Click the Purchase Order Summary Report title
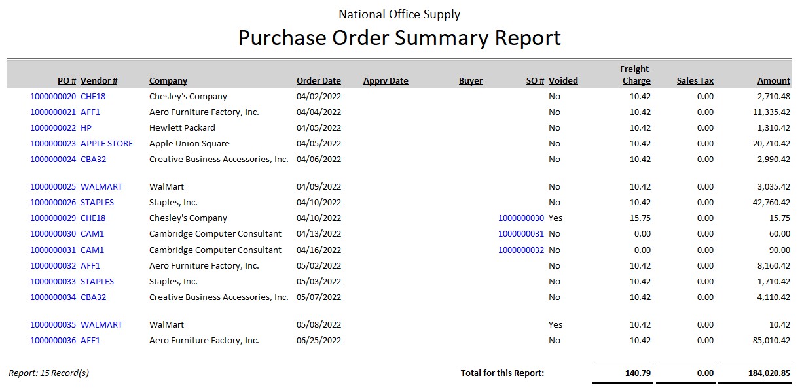Screen dimensions: 802x389 coord(399,38)
